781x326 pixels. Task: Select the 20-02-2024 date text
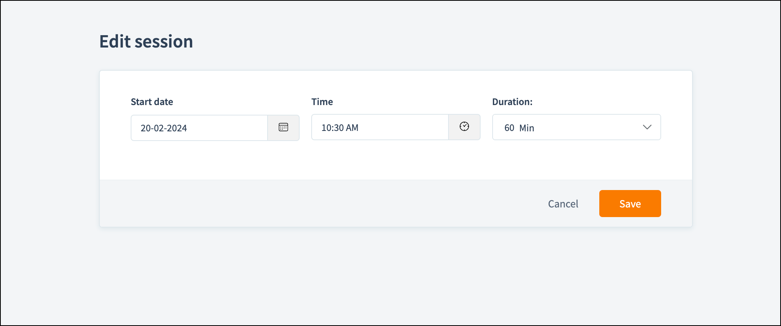pos(164,128)
